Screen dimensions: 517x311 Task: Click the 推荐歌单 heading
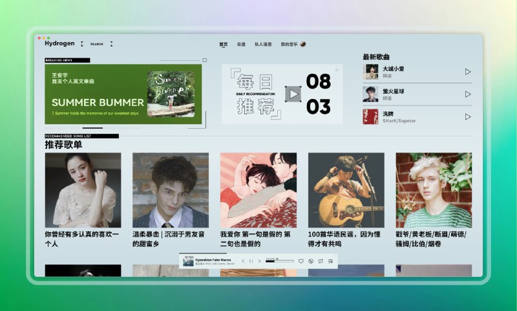point(63,144)
